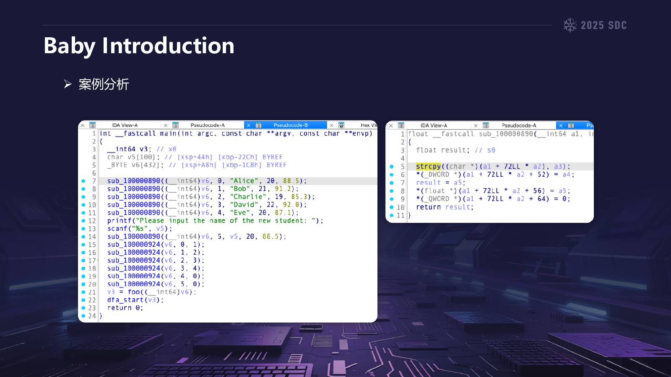This screenshot has height=377, width=671.
Task: Close the Hex View tab
Action: point(331,125)
